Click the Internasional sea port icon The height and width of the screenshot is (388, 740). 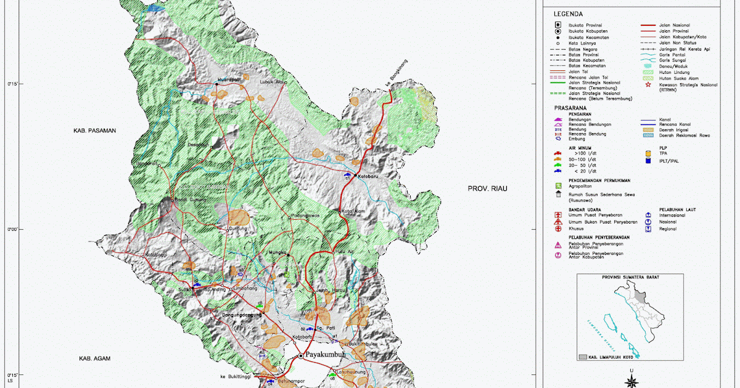click(x=648, y=215)
